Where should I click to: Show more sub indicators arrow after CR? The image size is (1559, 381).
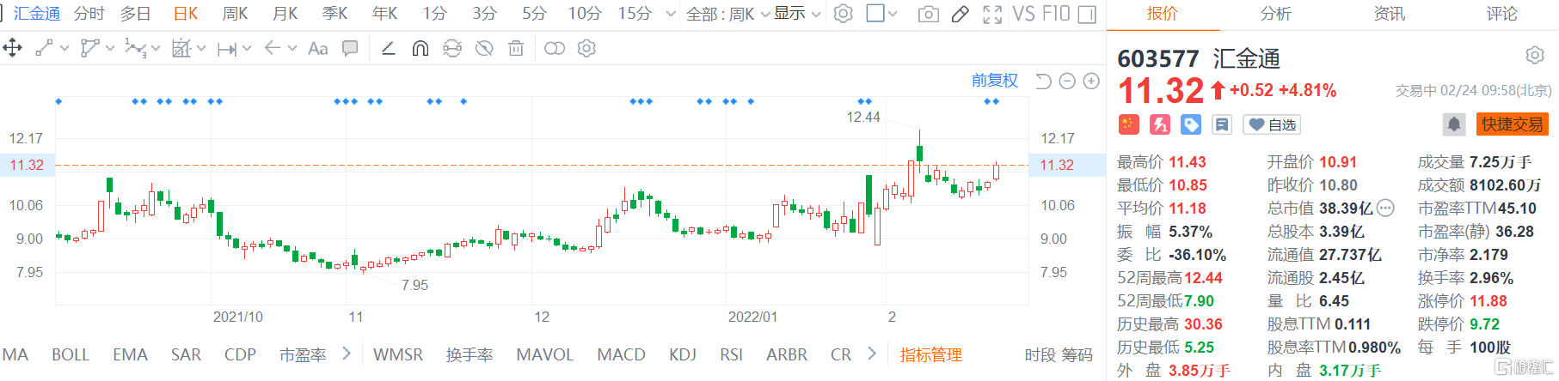(x=872, y=354)
